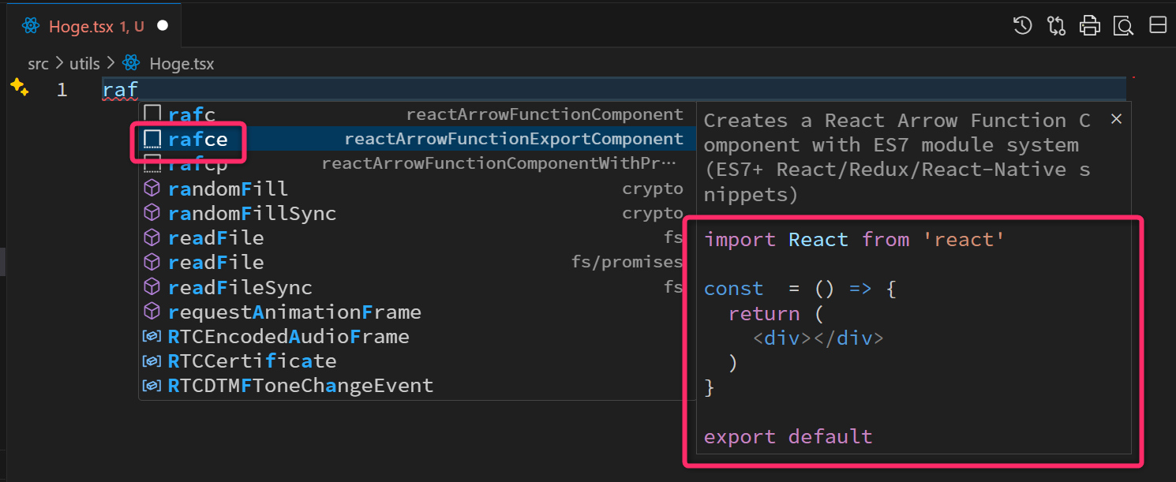Image resolution: width=1176 pixels, height=482 pixels.
Task: Click the printer icon in editor toolbar
Action: (1090, 26)
